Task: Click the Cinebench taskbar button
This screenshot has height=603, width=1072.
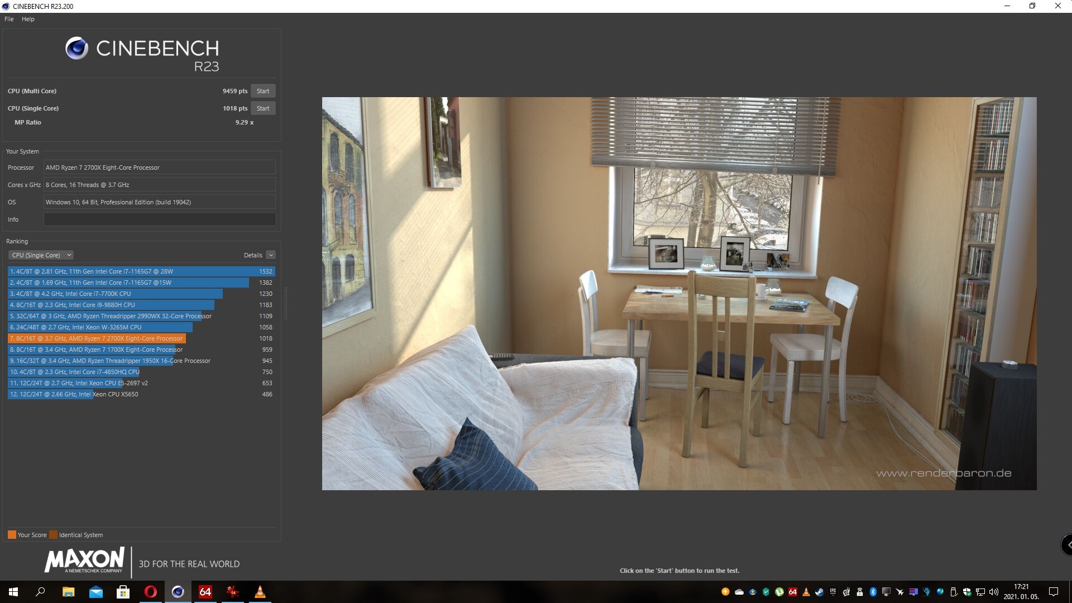Action: [x=178, y=592]
